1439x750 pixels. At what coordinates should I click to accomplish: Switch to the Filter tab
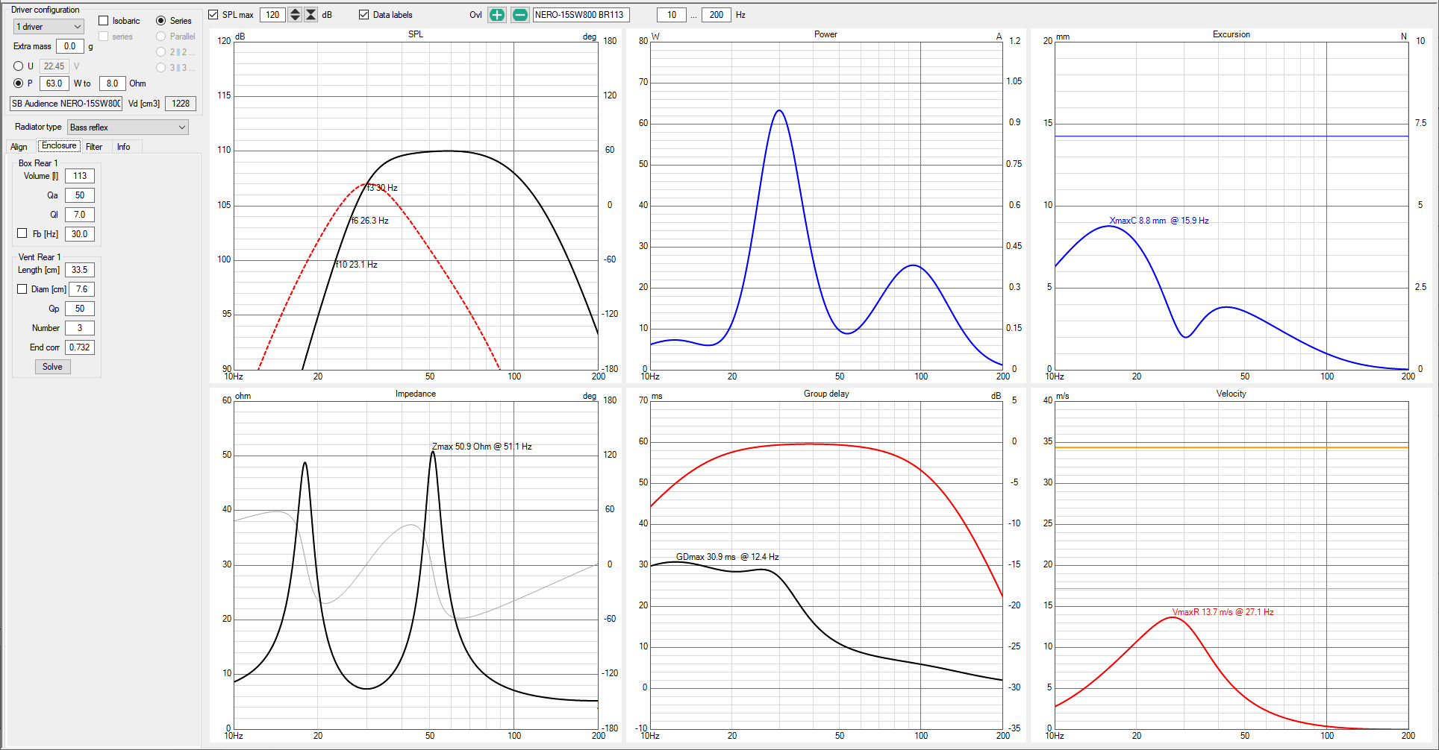(x=94, y=147)
